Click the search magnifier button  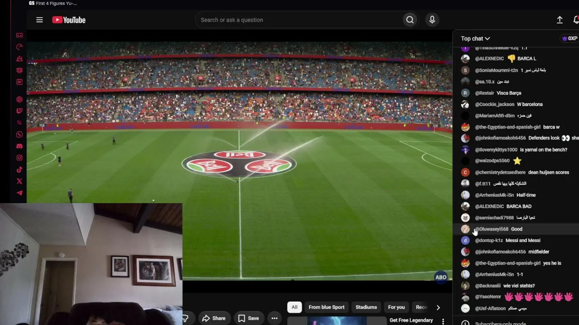(x=410, y=20)
